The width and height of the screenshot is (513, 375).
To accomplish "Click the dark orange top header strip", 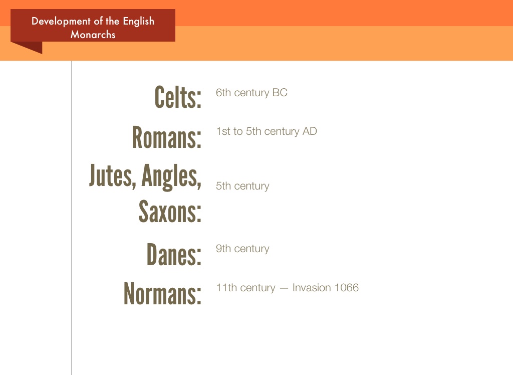I will 341,13.
